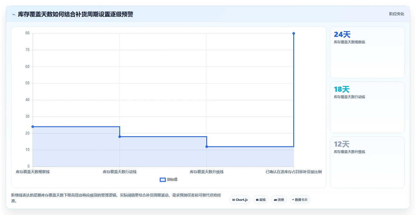Click the footer description starting 阶梯线表达
This screenshot has width=416, height=215.
coord(116,198)
